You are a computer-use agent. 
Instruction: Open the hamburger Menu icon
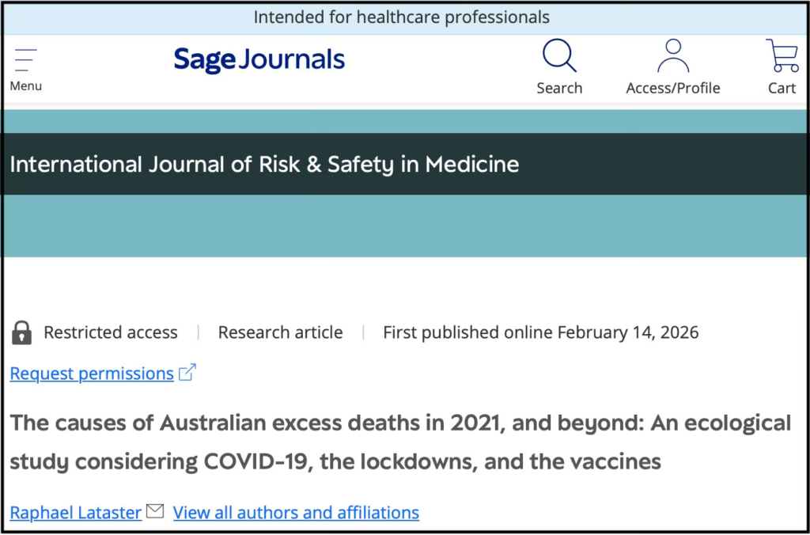coord(25,60)
